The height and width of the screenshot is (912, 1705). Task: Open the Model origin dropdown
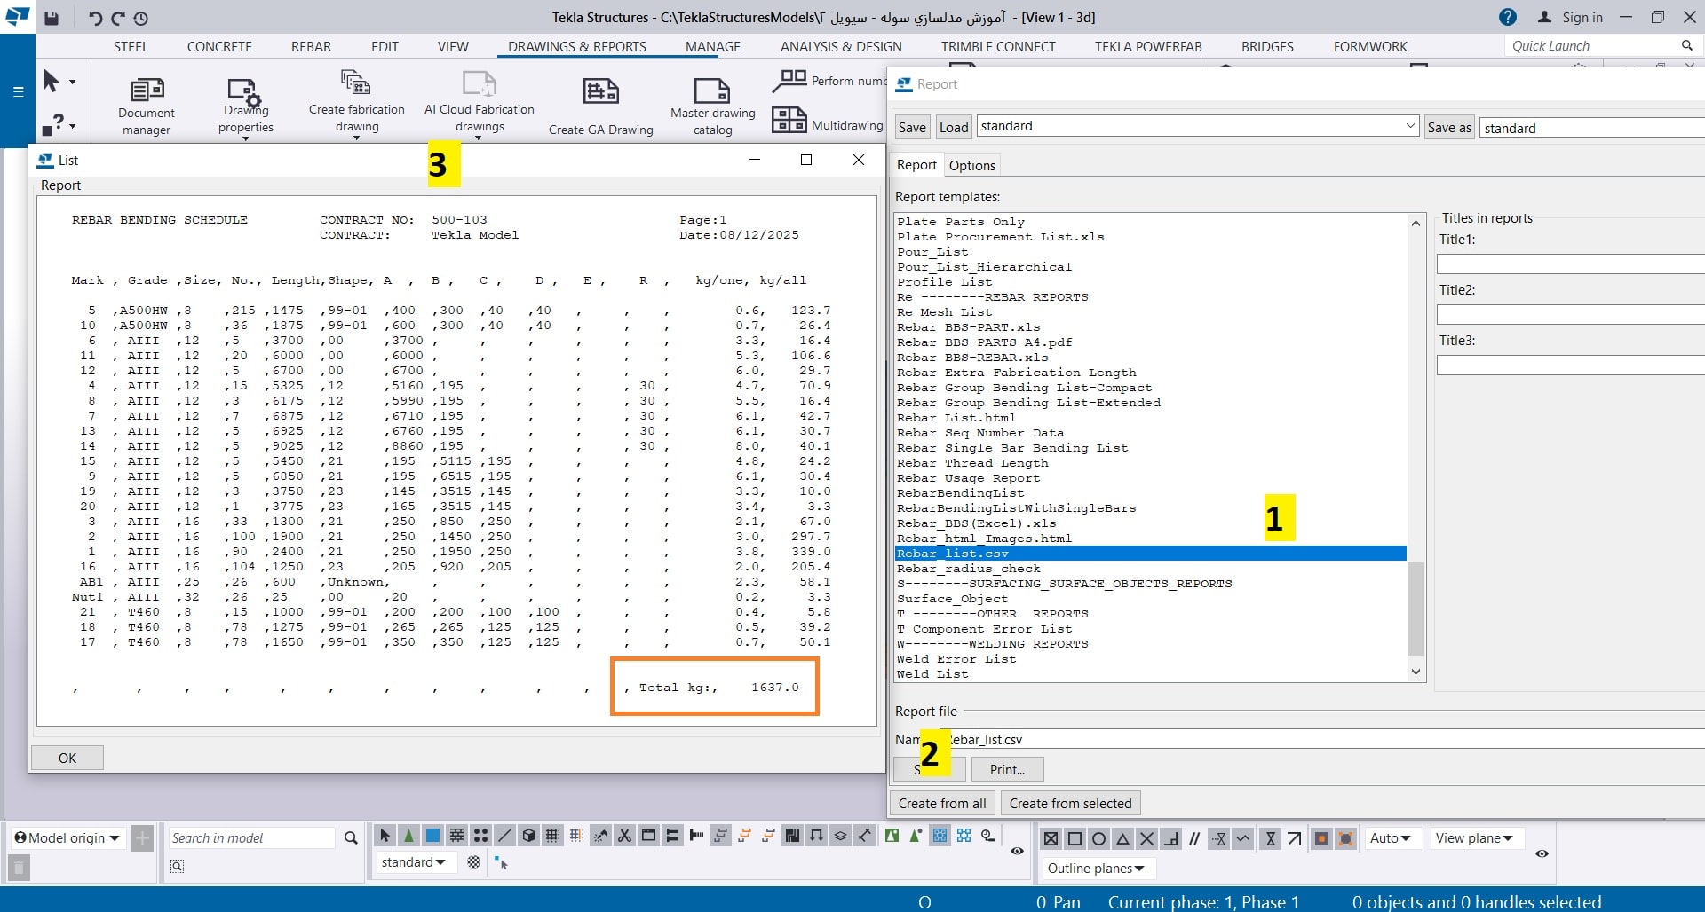pos(67,838)
